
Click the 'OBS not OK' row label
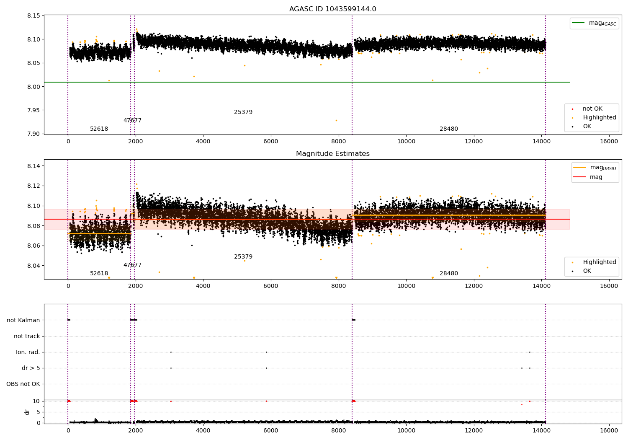[x=23, y=384]
